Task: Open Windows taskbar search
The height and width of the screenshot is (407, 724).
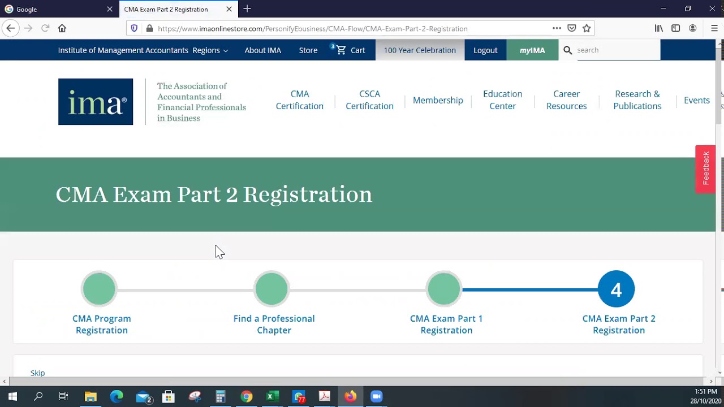Action: (x=38, y=396)
